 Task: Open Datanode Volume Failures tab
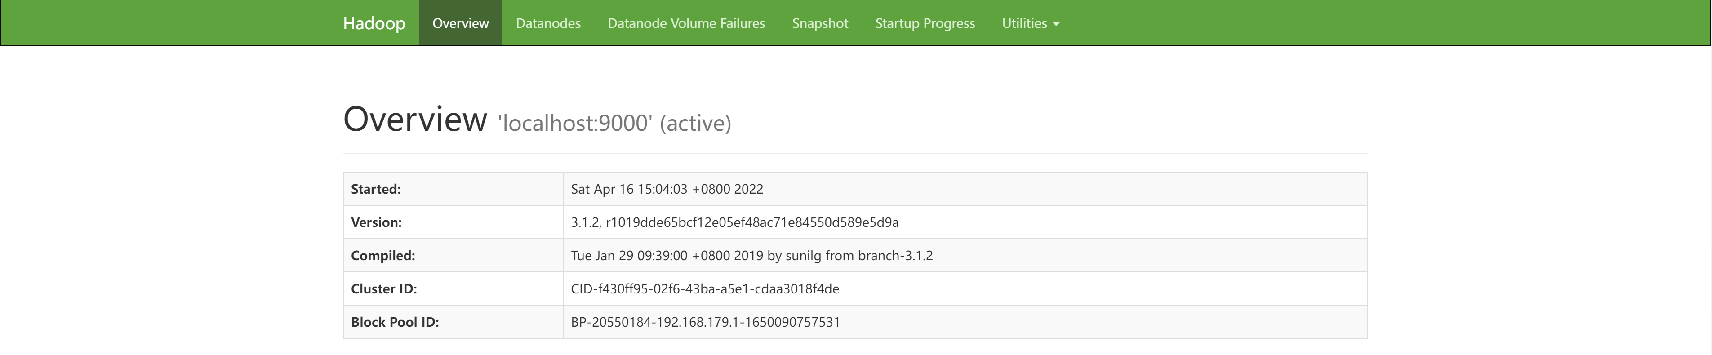686,23
